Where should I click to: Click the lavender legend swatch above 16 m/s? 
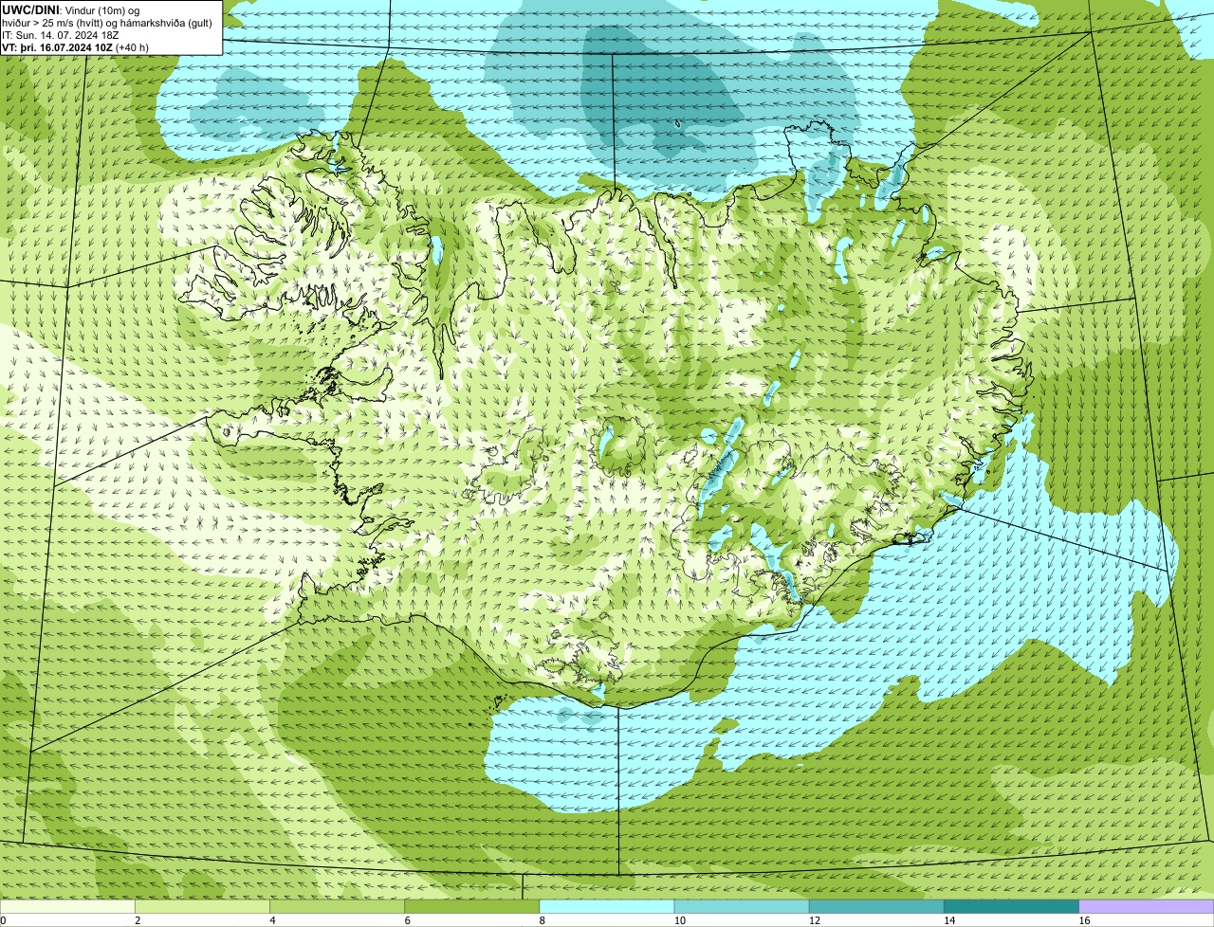tap(1147, 907)
